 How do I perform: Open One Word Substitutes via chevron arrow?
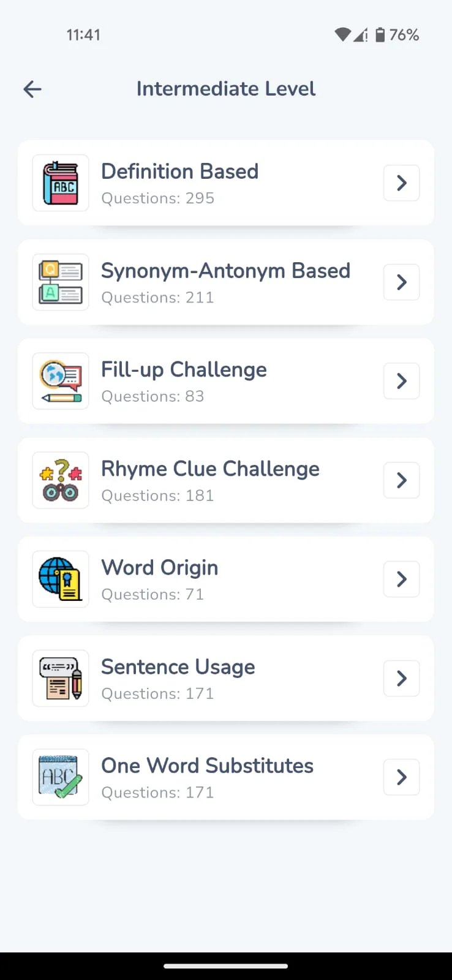(x=402, y=777)
